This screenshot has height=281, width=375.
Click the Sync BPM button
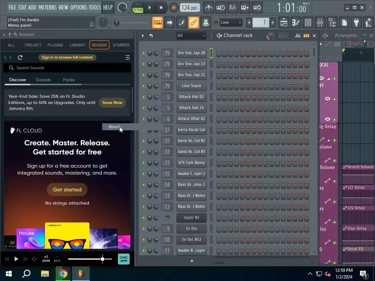coord(124,259)
